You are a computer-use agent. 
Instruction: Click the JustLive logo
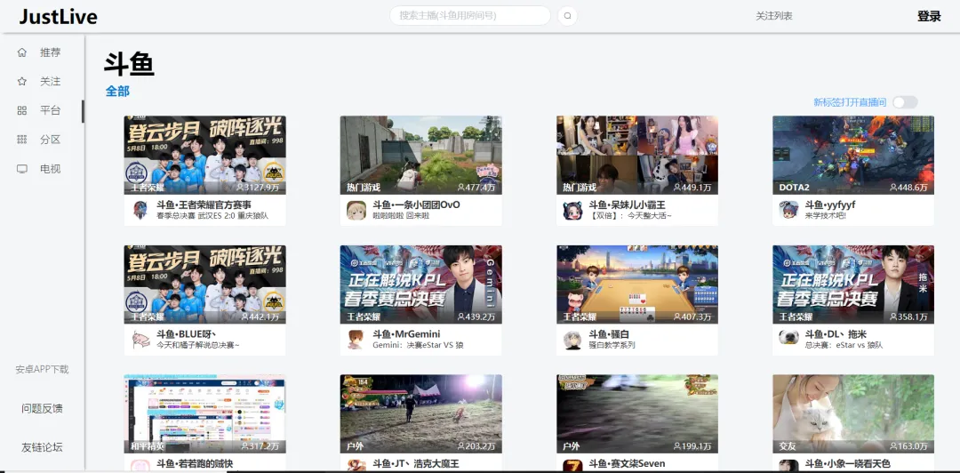click(58, 17)
